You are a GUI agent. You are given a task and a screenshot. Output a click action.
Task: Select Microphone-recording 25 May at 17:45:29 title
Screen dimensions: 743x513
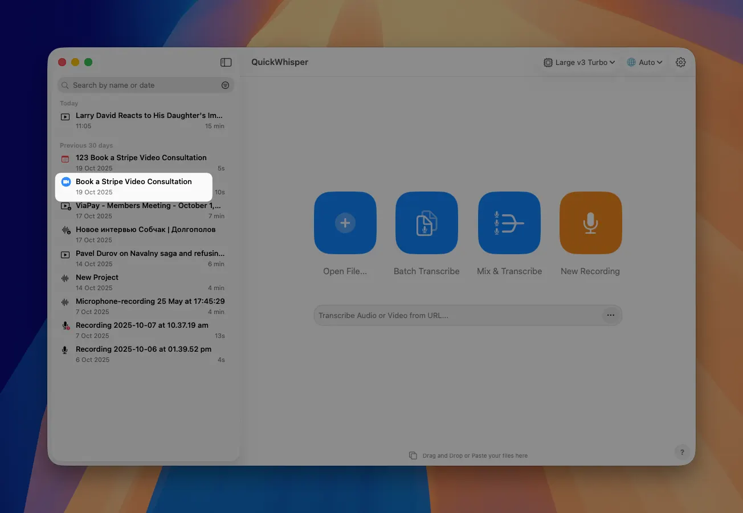click(150, 301)
